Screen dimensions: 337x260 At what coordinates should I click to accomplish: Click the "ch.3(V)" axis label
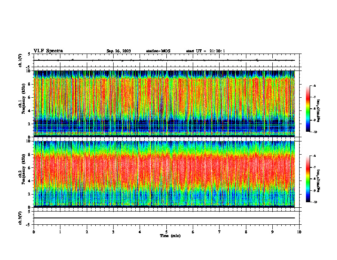coord(20,218)
